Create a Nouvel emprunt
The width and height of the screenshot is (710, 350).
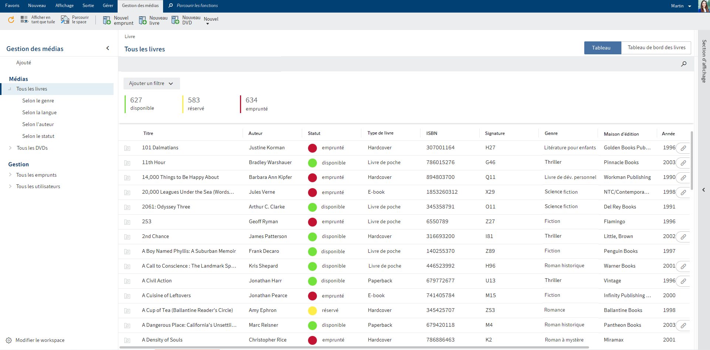point(118,20)
